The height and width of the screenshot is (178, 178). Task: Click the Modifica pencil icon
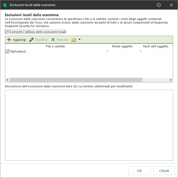(x=31, y=40)
